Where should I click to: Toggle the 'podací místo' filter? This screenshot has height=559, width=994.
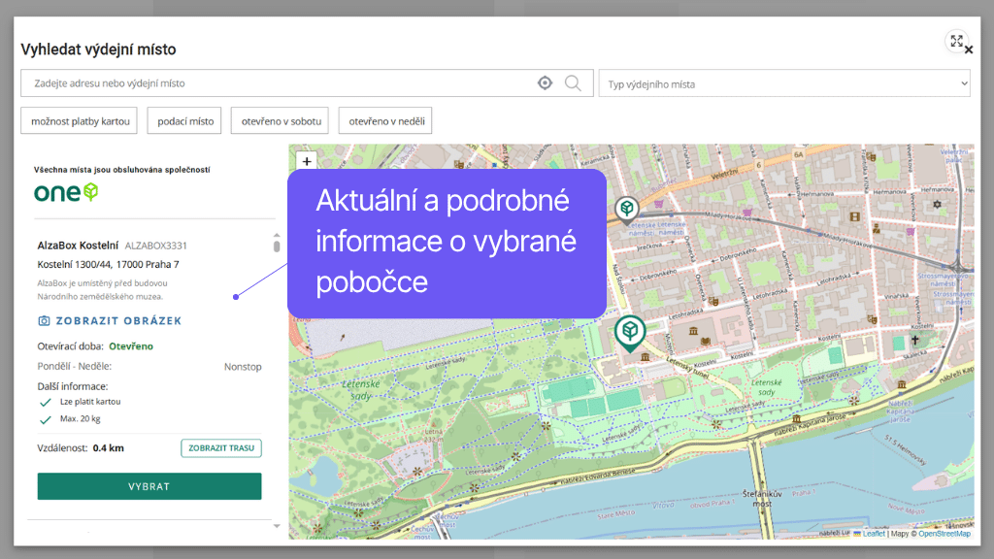pyautogui.click(x=184, y=120)
